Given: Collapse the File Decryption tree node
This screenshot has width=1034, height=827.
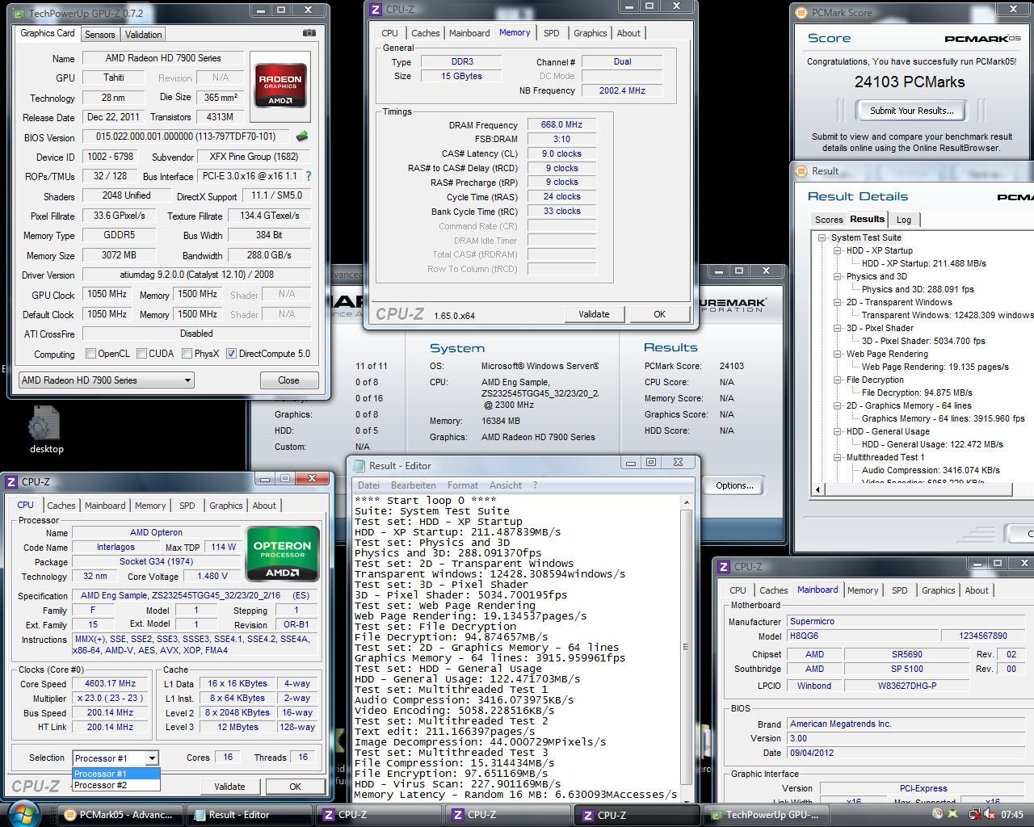Looking at the screenshot, I should click(838, 380).
